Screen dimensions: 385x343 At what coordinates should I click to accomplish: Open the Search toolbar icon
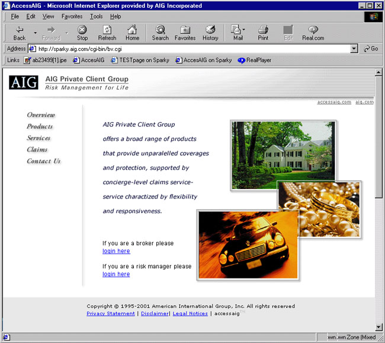[160, 30]
